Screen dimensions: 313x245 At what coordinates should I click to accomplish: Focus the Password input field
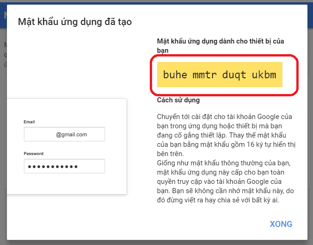(x=64, y=166)
